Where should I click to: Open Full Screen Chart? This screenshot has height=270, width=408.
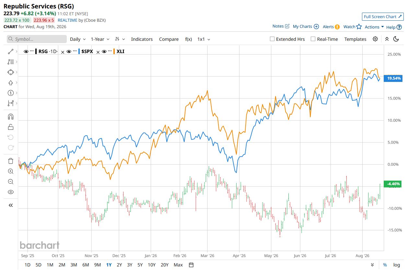tap(382, 17)
